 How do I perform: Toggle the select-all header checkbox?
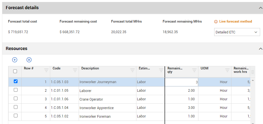pyautogui.click(x=15, y=71)
